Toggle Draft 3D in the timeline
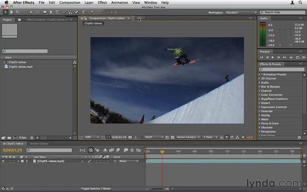Viewport: 307px width, 192px height. (x=97, y=150)
